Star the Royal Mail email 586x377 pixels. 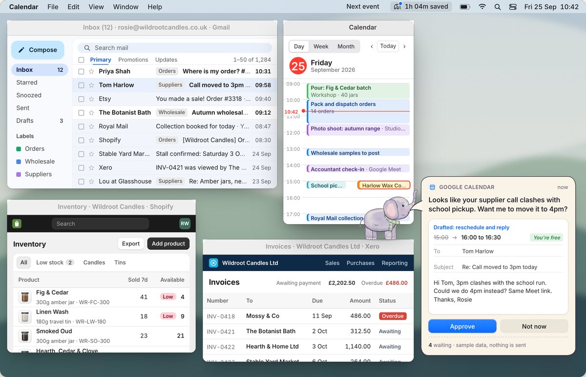click(91, 126)
